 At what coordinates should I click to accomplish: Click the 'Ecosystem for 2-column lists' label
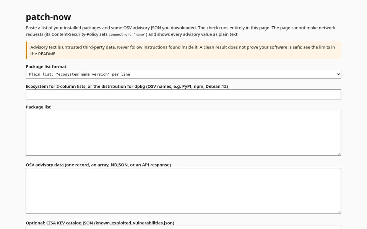pyautogui.click(x=127, y=87)
